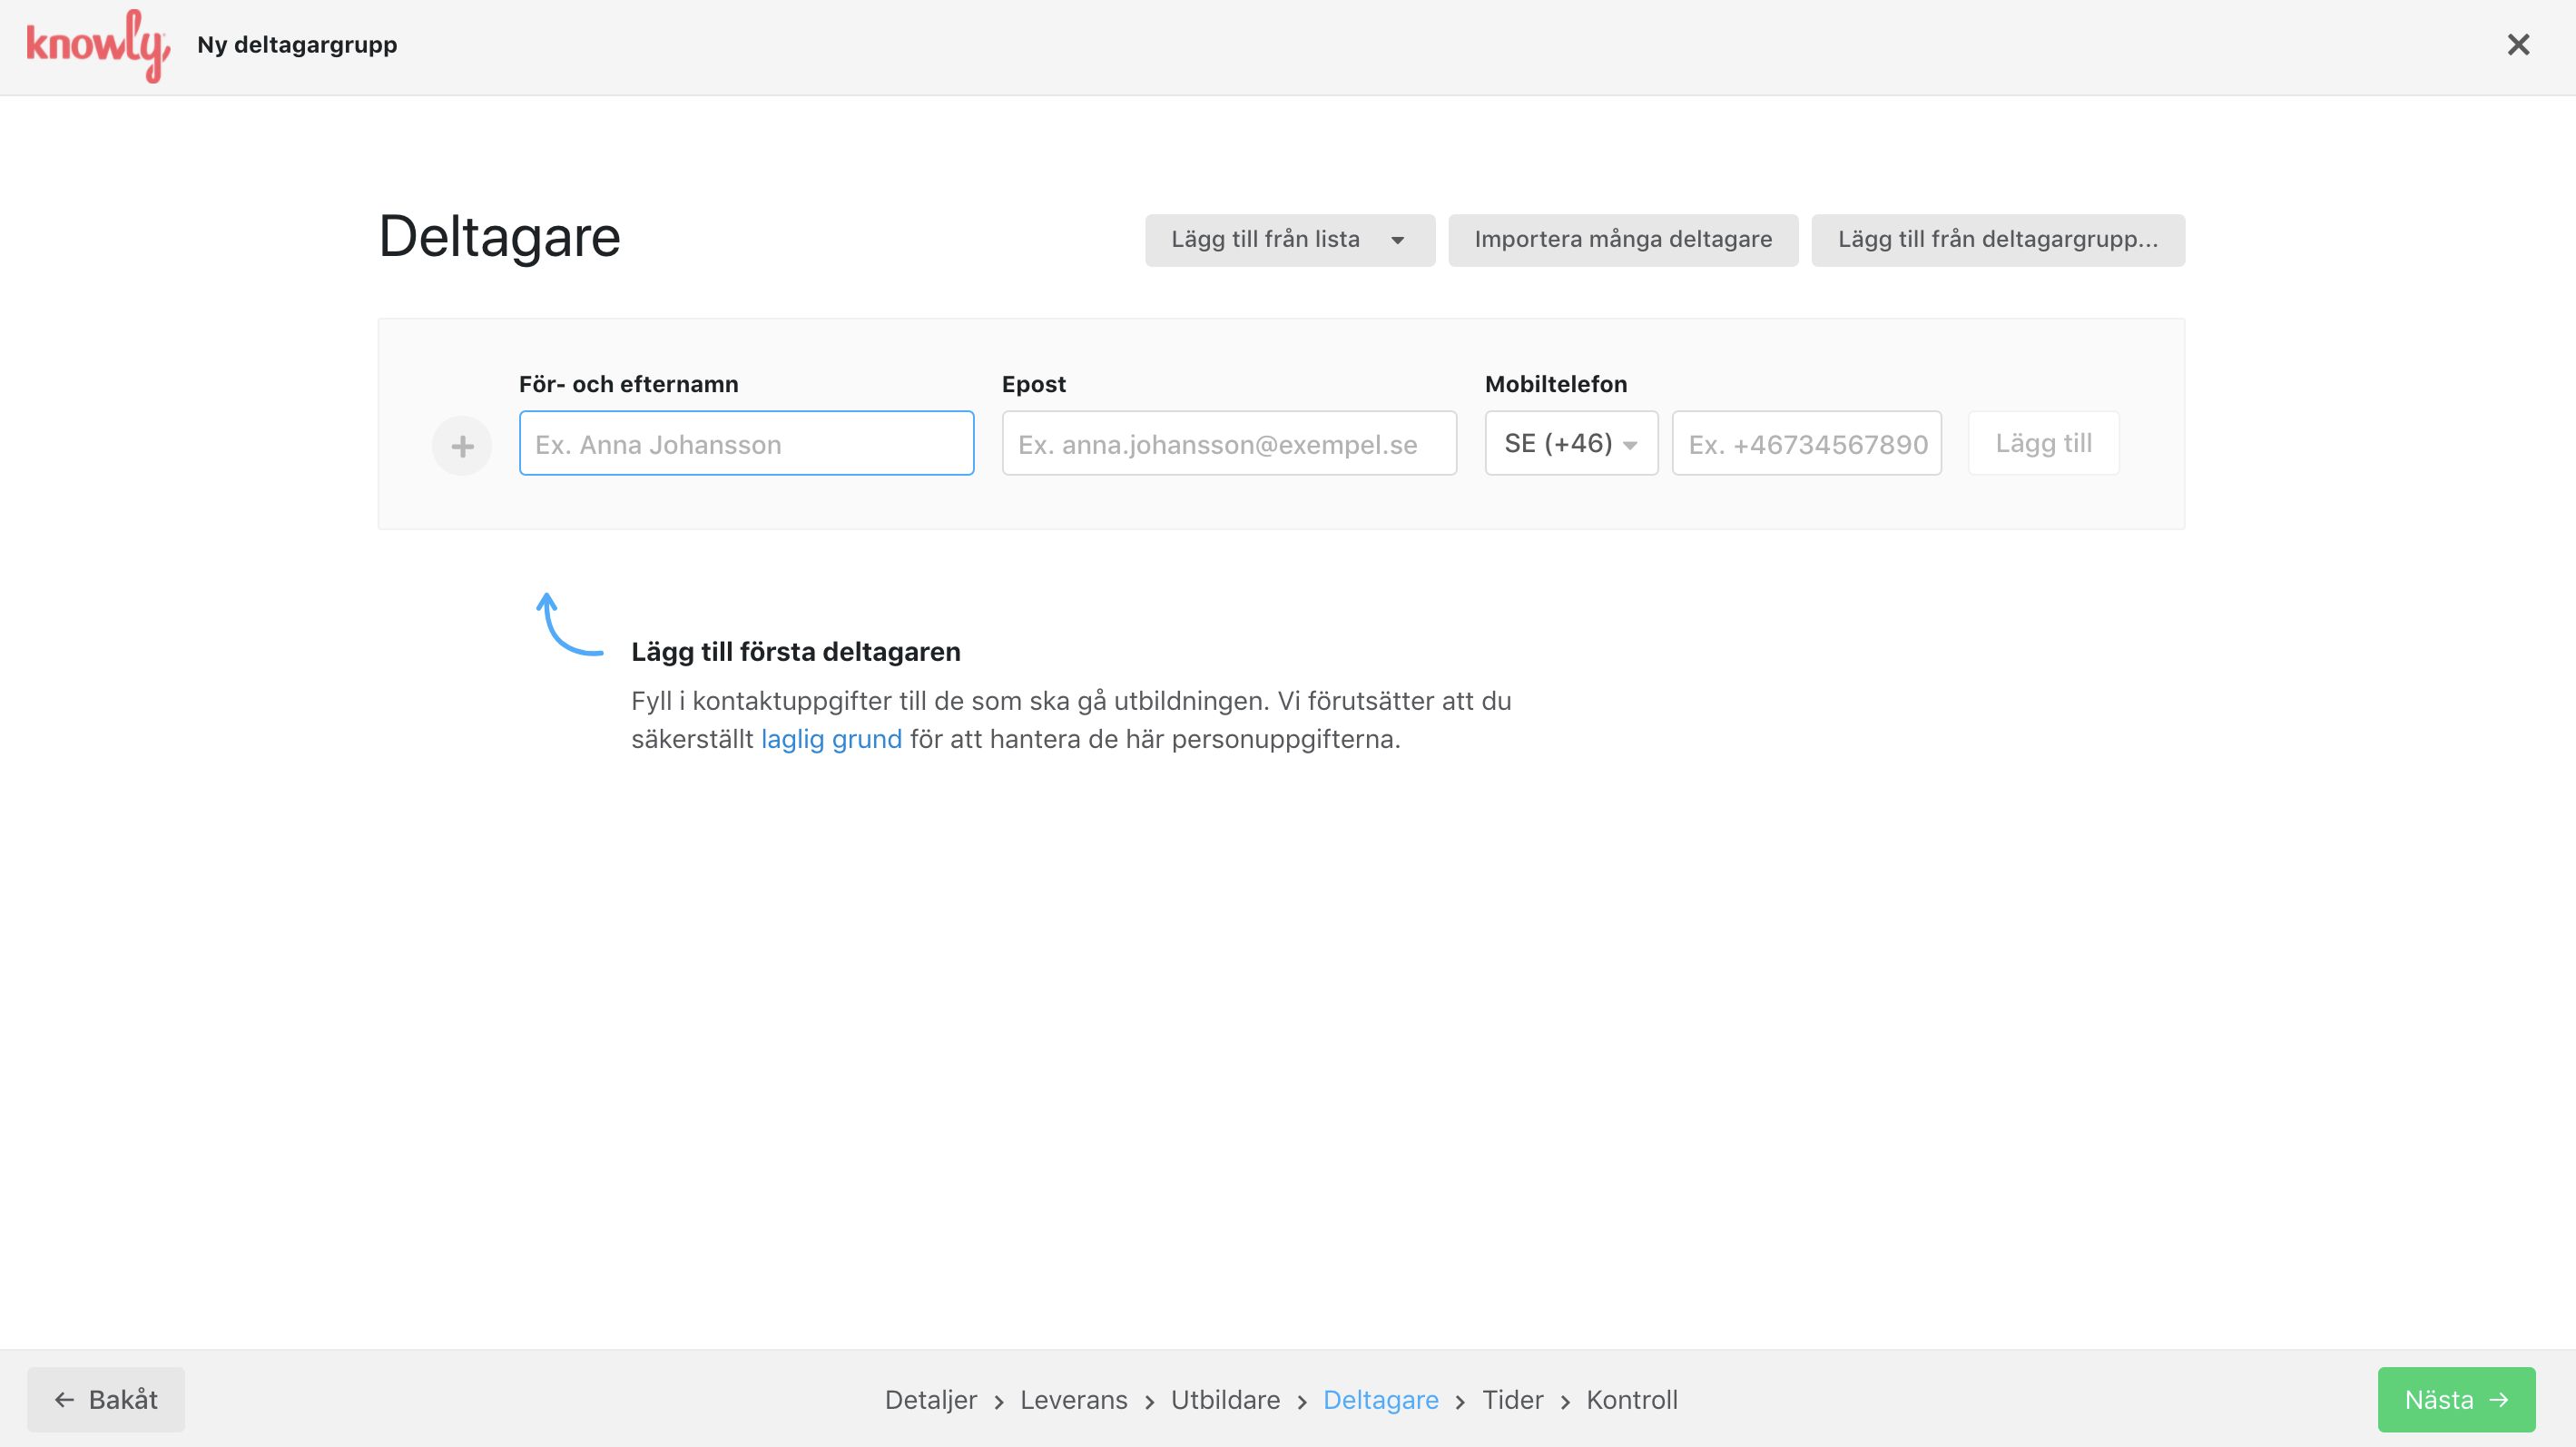Viewport: 2576px width, 1447px height.
Task: Navigate to the Kontroll step
Action: pyautogui.click(x=1631, y=1400)
